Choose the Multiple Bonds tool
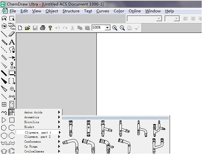This screenshot has width=202, height=155. [x=4, y=42]
